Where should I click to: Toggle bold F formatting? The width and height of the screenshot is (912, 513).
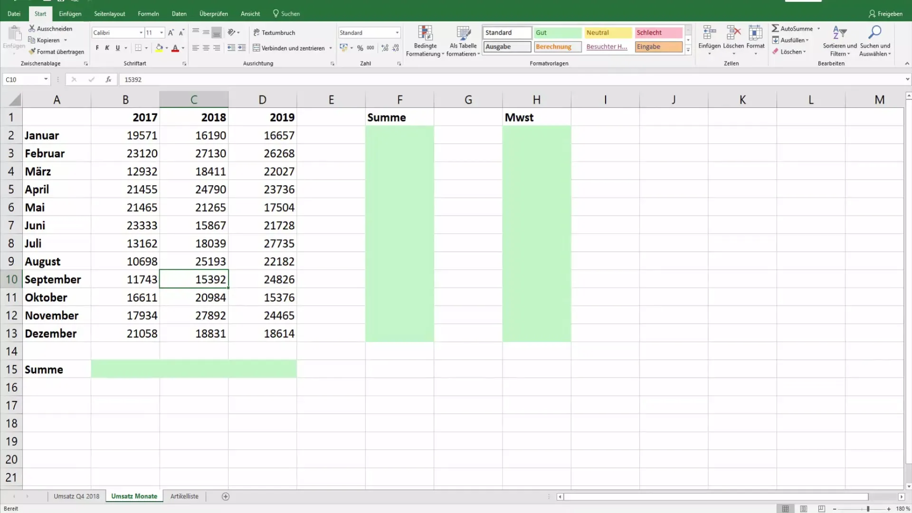coord(97,47)
